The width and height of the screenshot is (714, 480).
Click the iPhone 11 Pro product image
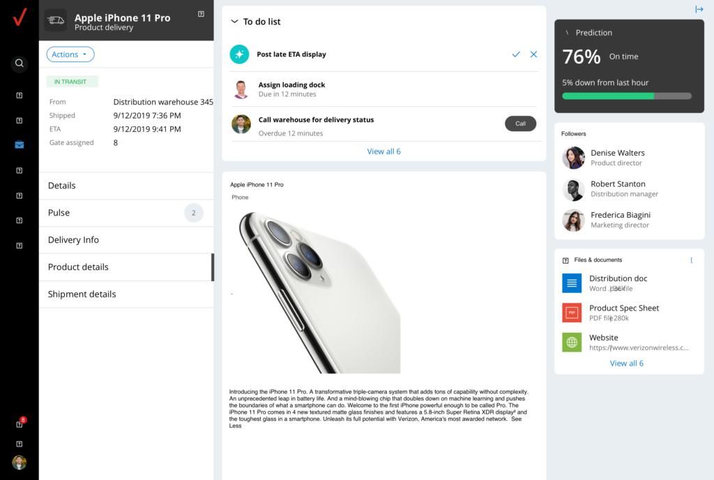click(319, 292)
